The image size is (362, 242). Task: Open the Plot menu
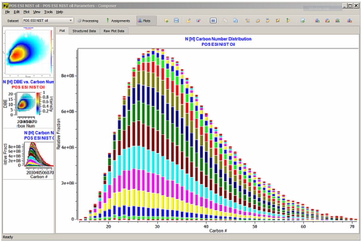[26, 12]
